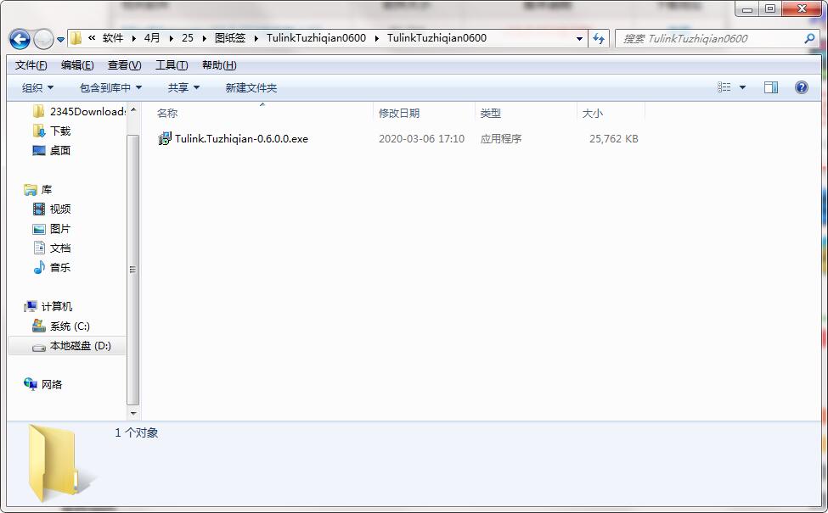
Task: Show hidden parent folders via « chevron
Action: (x=92, y=38)
